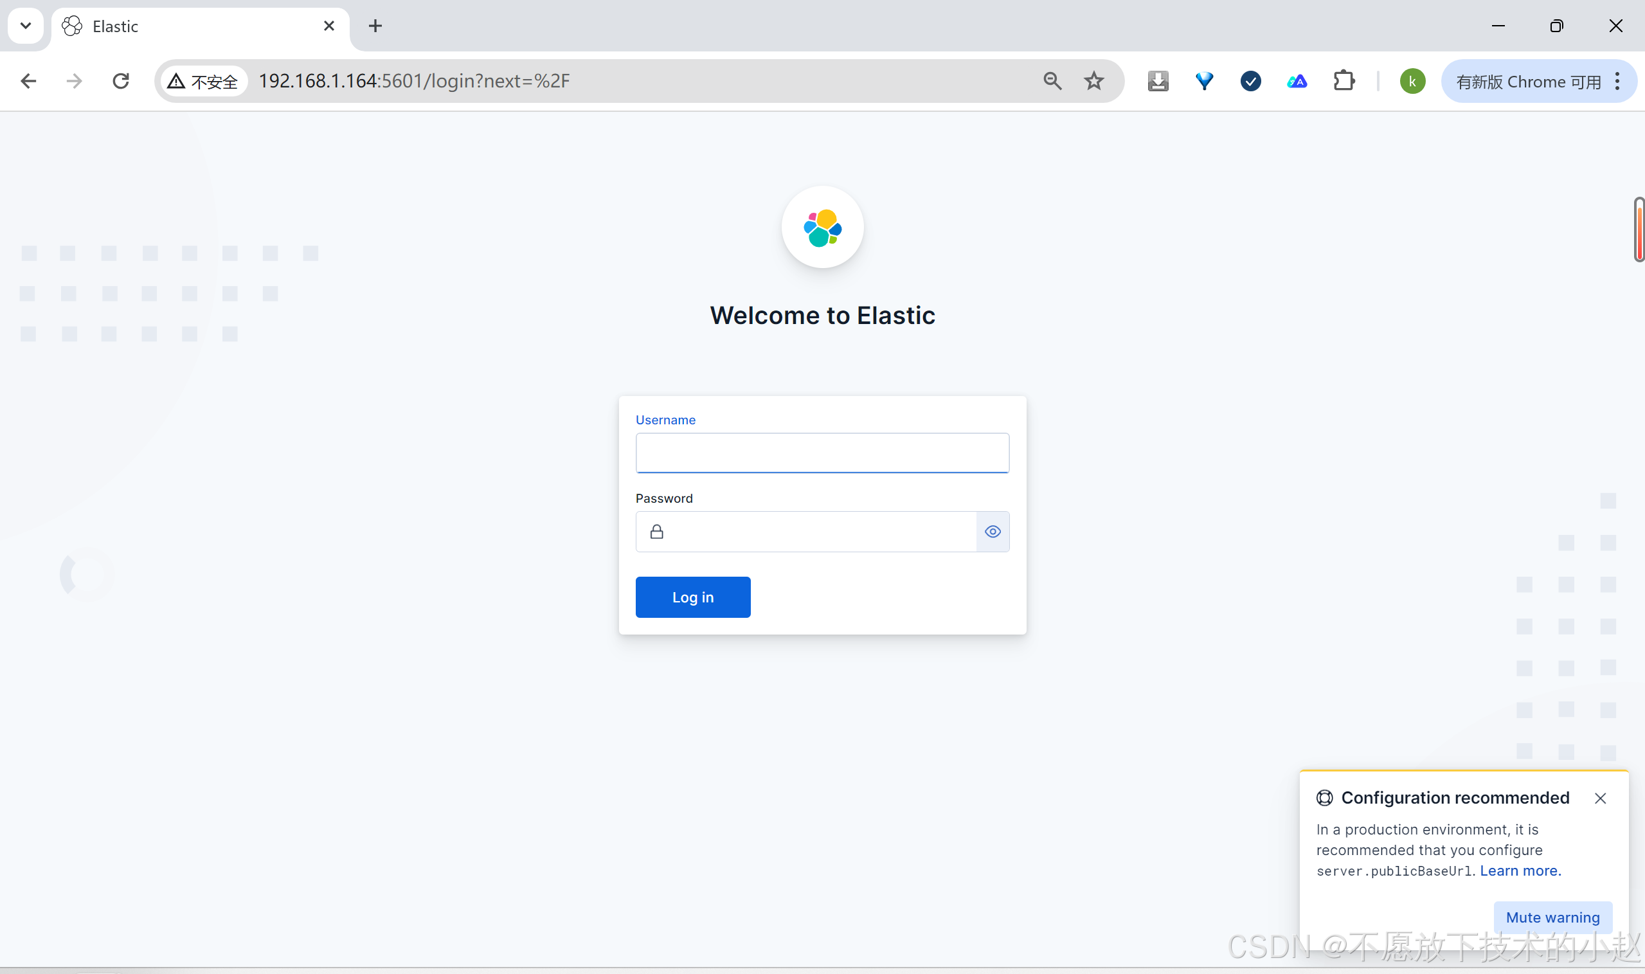The height and width of the screenshot is (974, 1645).
Task: Open the zoom magnifier icon in address bar
Action: coord(1052,81)
